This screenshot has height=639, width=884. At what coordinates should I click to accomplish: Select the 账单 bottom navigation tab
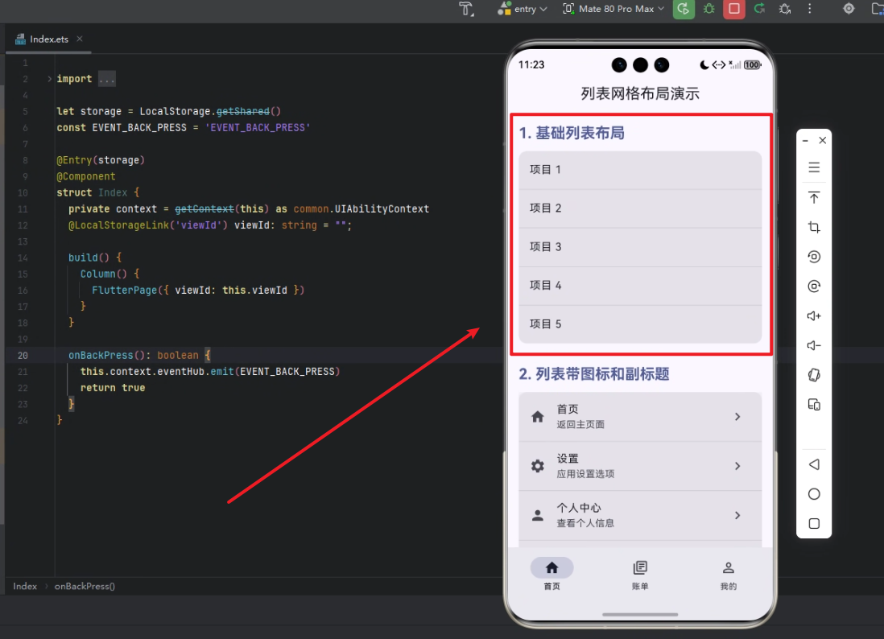coord(640,574)
